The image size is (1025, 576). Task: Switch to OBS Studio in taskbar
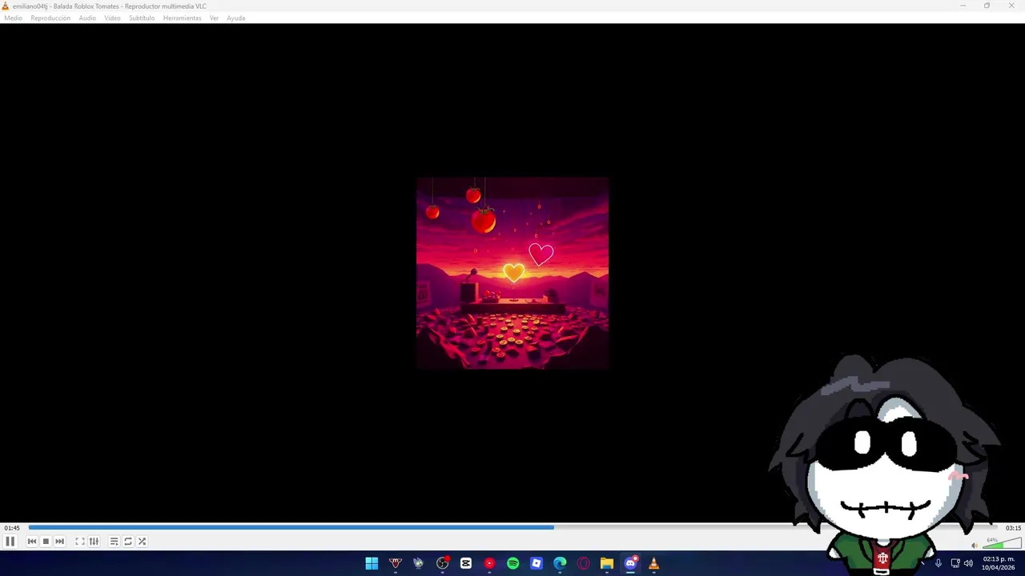[x=442, y=563]
